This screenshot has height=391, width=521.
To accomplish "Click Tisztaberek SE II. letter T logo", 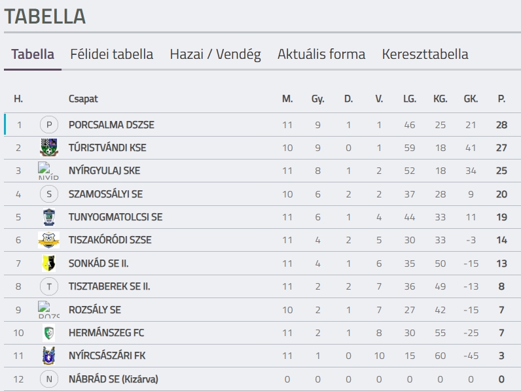I will pos(49,286).
